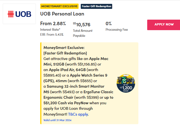This screenshot has height=125, width=180.
Task: Click the Apply Now button
Action: 164,24
